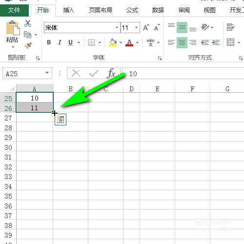Select the Format Painter brush
This screenshot has height=244, width=244.
click(28, 46)
